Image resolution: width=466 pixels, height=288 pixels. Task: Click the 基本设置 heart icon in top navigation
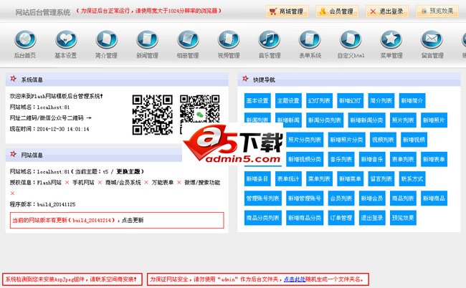pos(66,39)
